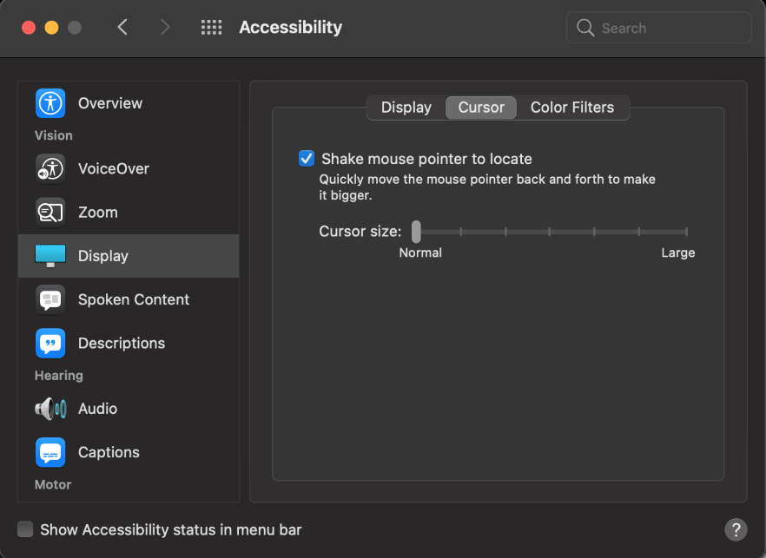Image resolution: width=766 pixels, height=558 pixels.
Task: Switch to the Color Filters tab
Action: (572, 108)
